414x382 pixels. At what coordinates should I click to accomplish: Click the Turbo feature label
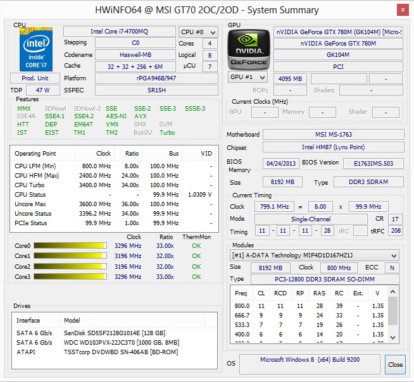tap(167, 132)
